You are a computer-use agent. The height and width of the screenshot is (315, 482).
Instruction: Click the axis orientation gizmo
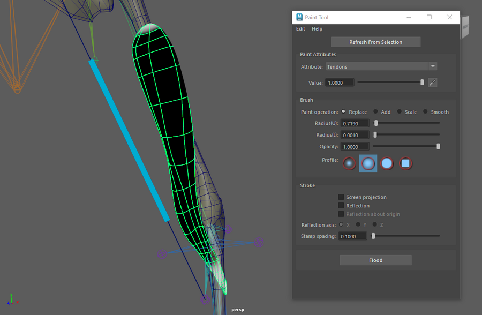click(11, 301)
